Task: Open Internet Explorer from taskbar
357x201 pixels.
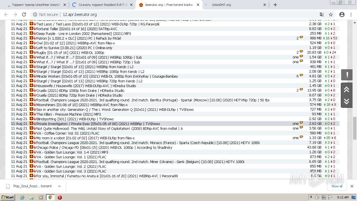Action: point(22,197)
